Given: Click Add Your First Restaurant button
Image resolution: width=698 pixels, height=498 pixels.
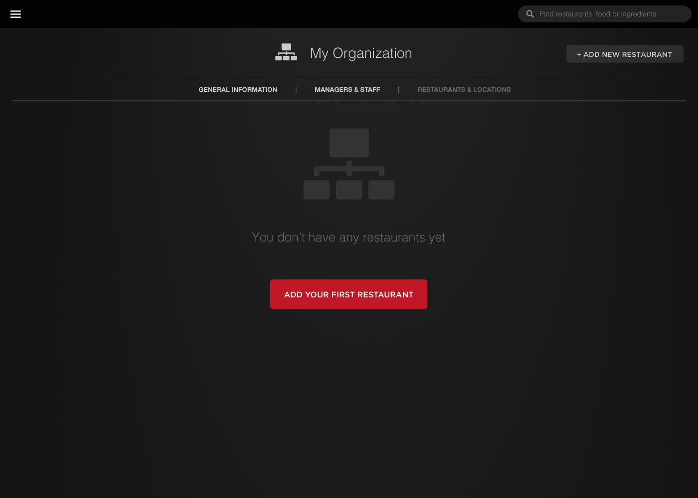Looking at the screenshot, I should pyautogui.click(x=349, y=294).
